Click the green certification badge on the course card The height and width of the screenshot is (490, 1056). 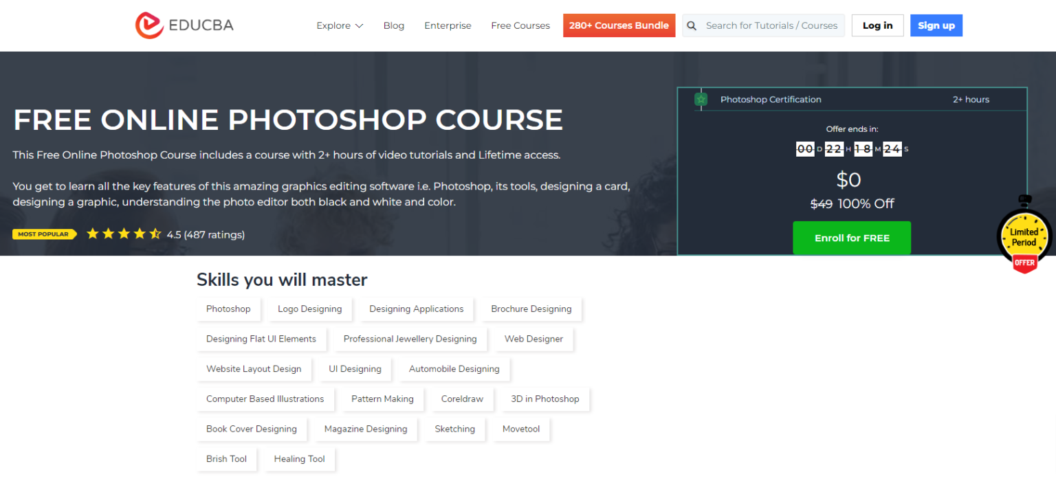coord(701,99)
